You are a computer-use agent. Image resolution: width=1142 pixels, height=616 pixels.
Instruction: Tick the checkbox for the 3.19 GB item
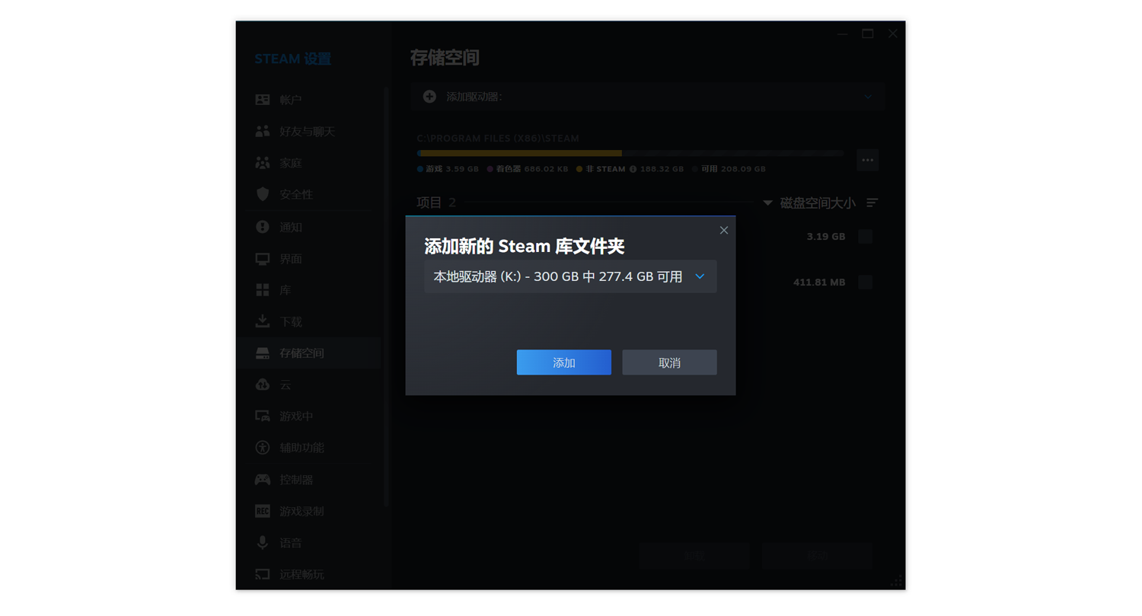(x=866, y=237)
